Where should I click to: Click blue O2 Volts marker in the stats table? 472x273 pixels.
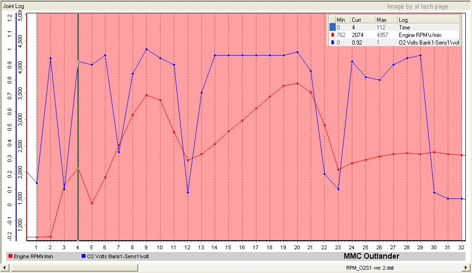click(x=332, y=43)
